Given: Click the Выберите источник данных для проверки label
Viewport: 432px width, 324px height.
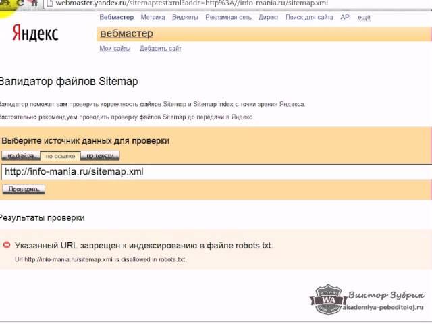Looking at the screenshot, I should pyautogui.click(x=86, y=141).
